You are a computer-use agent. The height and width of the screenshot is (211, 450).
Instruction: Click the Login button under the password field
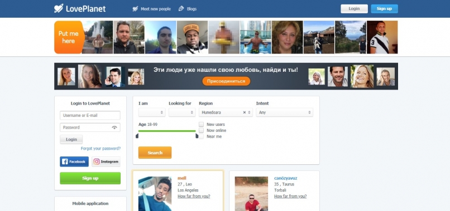coord(71,139)
